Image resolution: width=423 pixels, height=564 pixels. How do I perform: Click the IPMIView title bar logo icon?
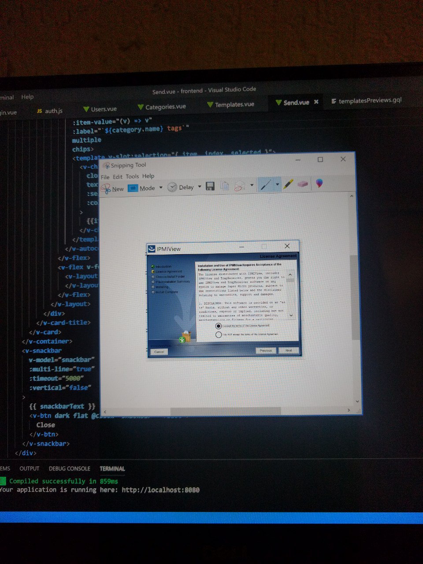(x=152, y=249)
